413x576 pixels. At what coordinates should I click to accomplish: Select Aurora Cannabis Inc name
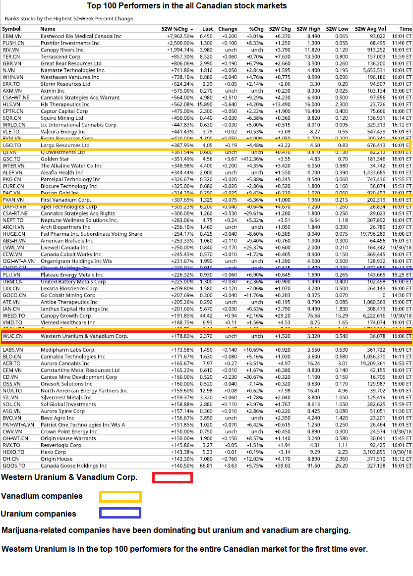(x=65, y=364)
